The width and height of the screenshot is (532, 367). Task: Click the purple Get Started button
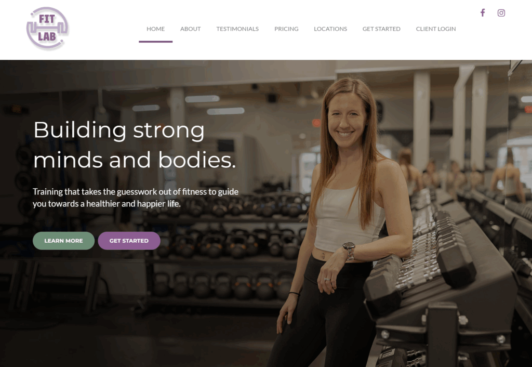pyautogui.click(x=129, y=241)
